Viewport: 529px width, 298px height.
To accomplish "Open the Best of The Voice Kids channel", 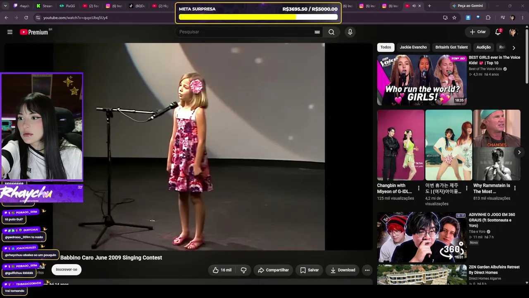I will click(x=485, y=69).
